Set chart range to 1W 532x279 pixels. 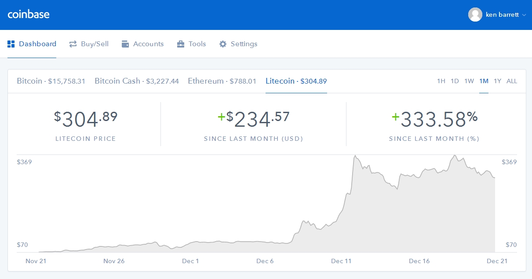(x=469, y=81)
